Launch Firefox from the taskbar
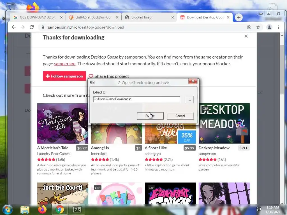 coord(42,210)
